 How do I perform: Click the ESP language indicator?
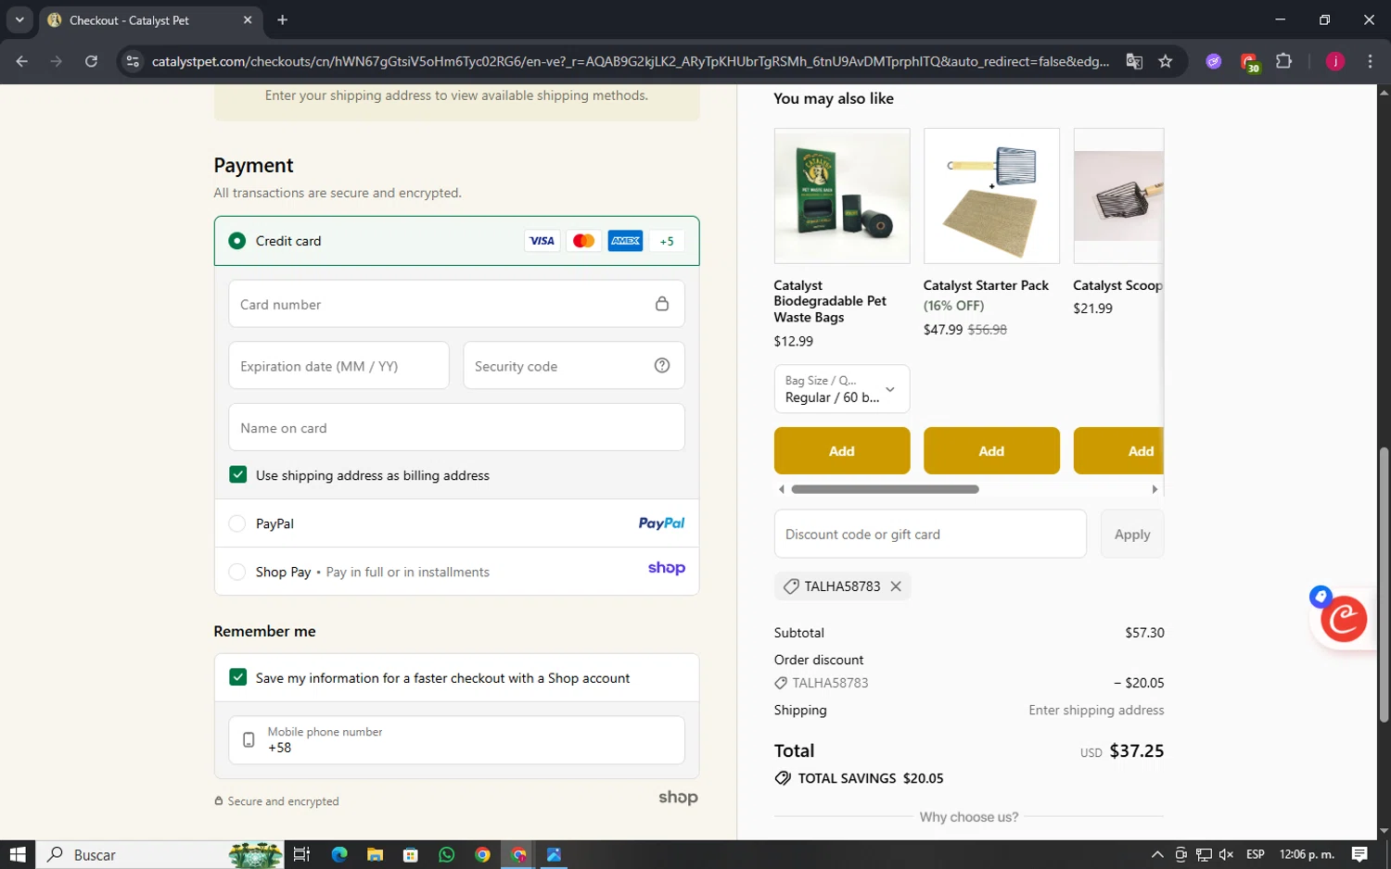1256,854
